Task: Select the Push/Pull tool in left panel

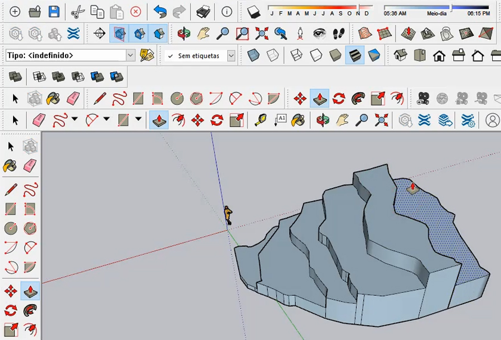Action: tap(30, 291)
